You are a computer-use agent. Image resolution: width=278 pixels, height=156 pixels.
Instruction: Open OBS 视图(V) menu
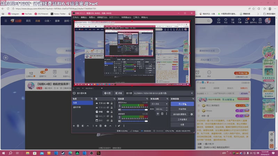[92, 17]
